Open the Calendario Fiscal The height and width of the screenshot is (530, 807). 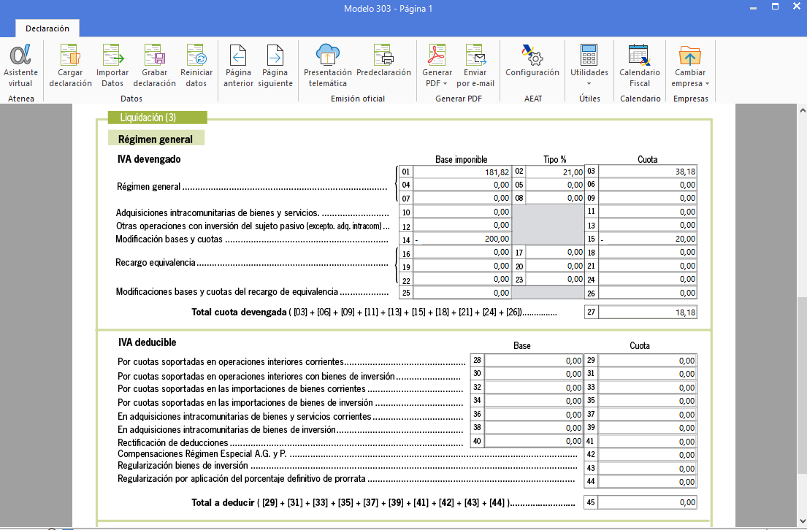(640, 66)
